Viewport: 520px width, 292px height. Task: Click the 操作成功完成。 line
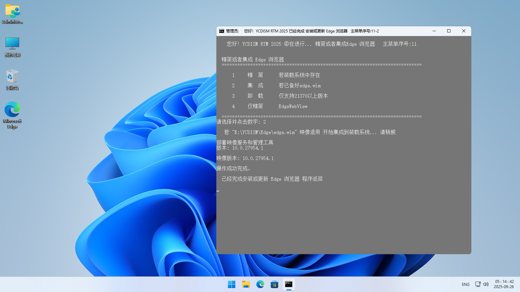[233, 169]
